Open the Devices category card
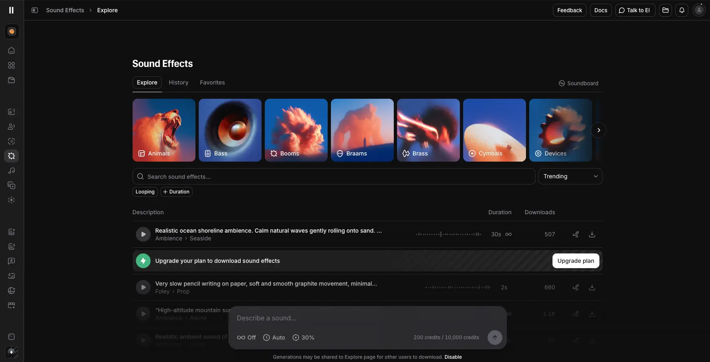 (561, 130)
